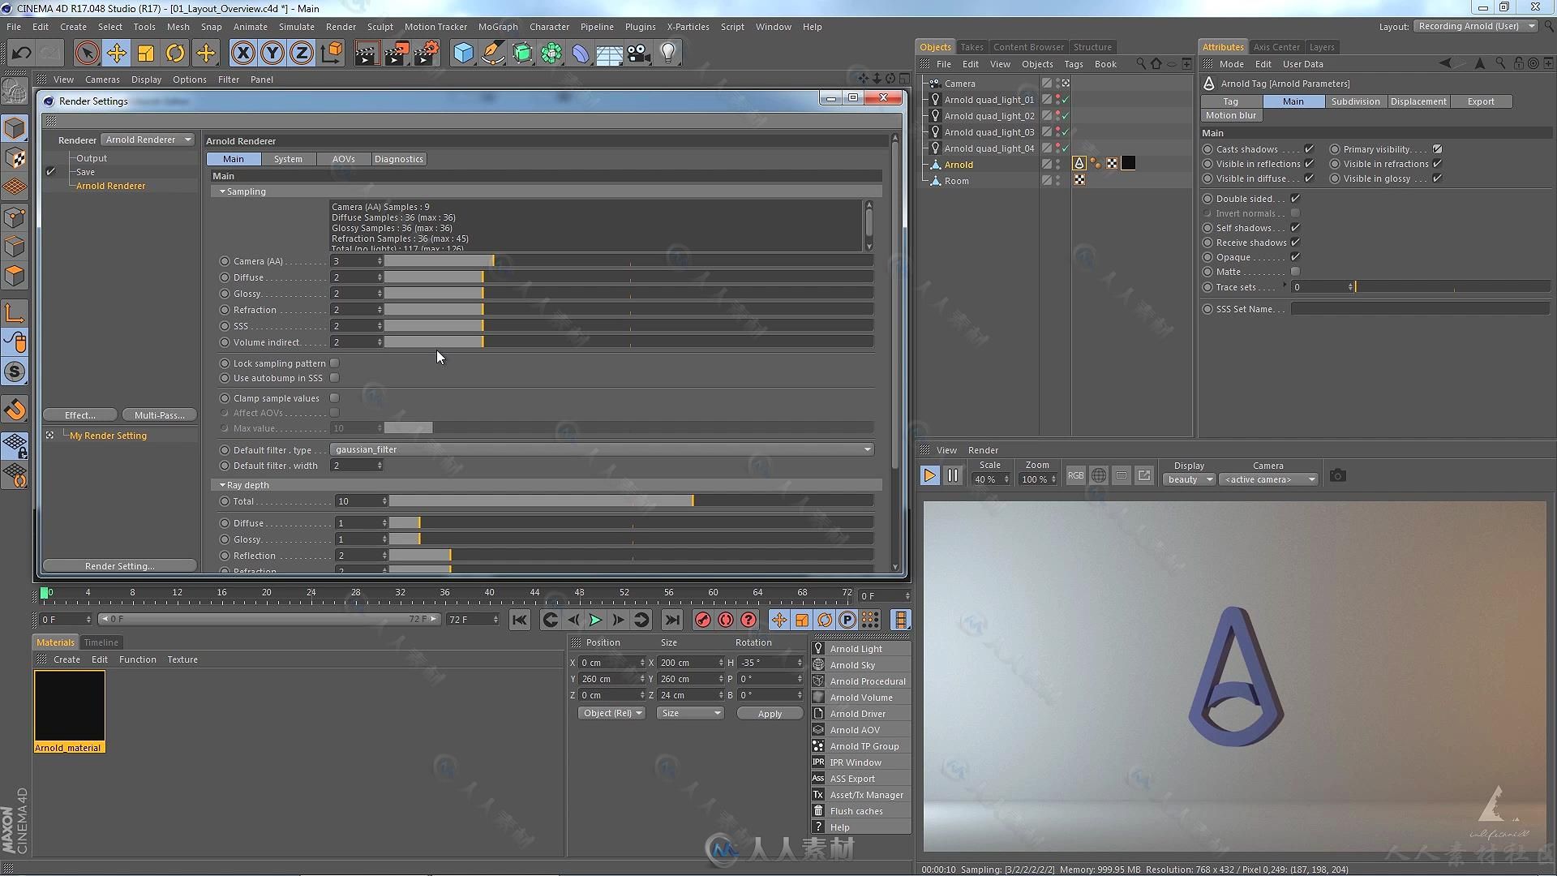This screenshot has width=1557, height=876.
Task: Adjust the Diffuse samples slider
Action: (629, 277)
